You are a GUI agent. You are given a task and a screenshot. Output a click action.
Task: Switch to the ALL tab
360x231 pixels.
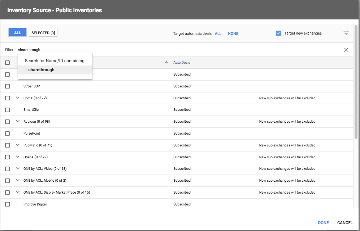click(x=17, y=32)
